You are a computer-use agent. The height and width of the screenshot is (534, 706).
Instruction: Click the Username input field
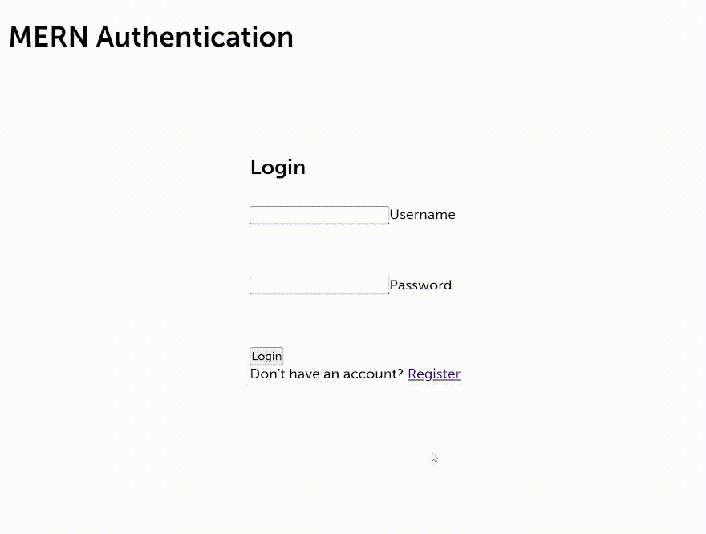(319, 215)
